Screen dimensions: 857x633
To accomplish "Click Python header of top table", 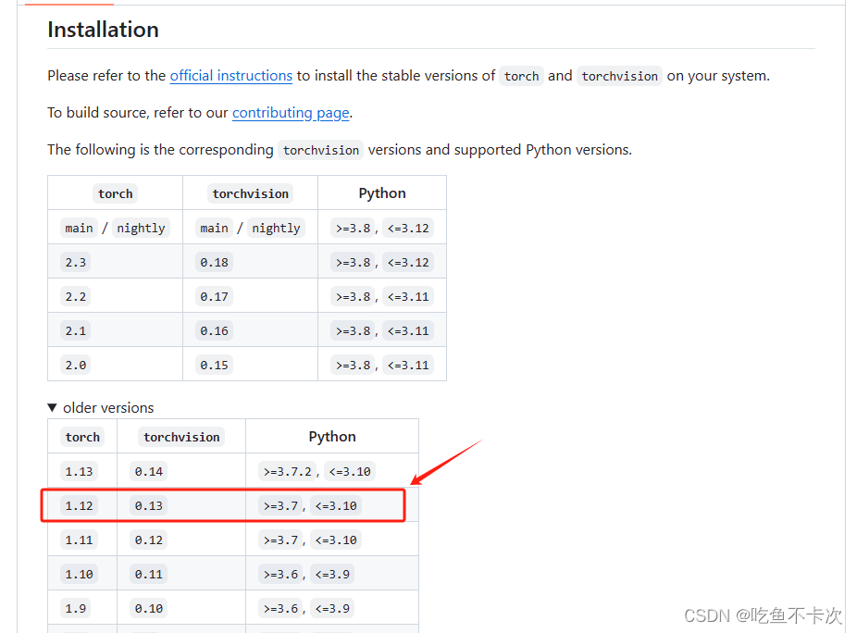I will (382, 193).
